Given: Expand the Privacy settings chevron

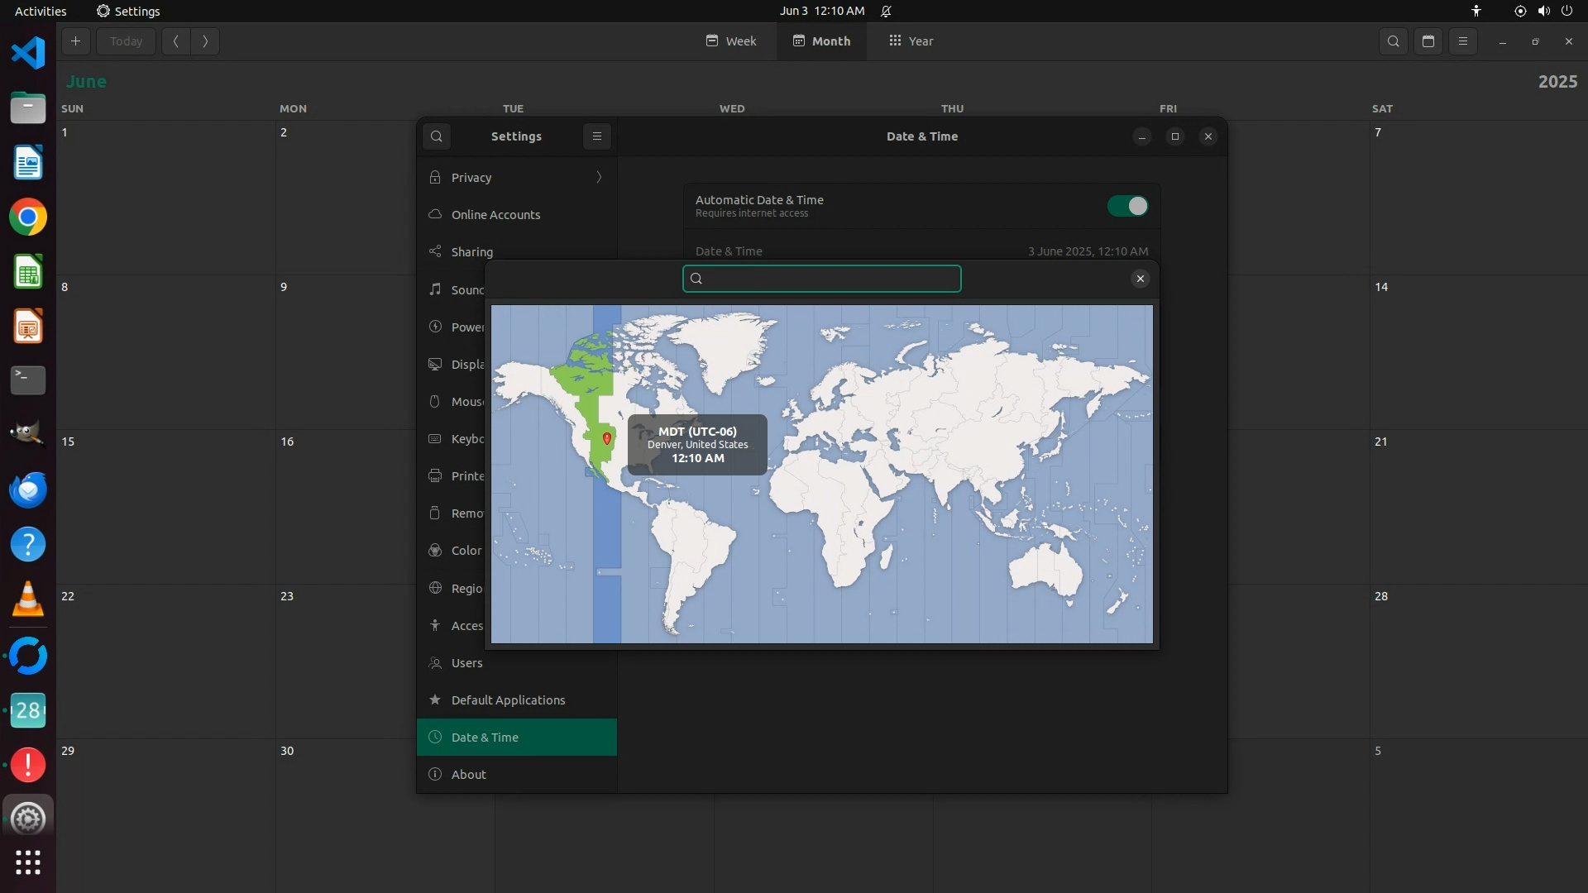Looking at the screenshot, I should [x=599, y=178].
